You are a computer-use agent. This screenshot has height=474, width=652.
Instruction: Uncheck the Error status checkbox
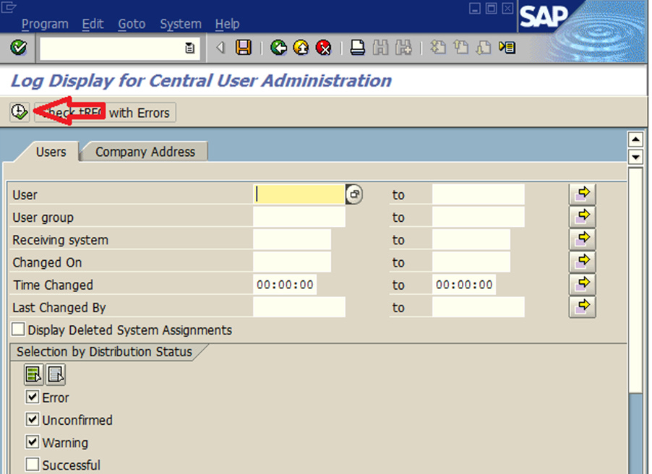tap(33, 397)
